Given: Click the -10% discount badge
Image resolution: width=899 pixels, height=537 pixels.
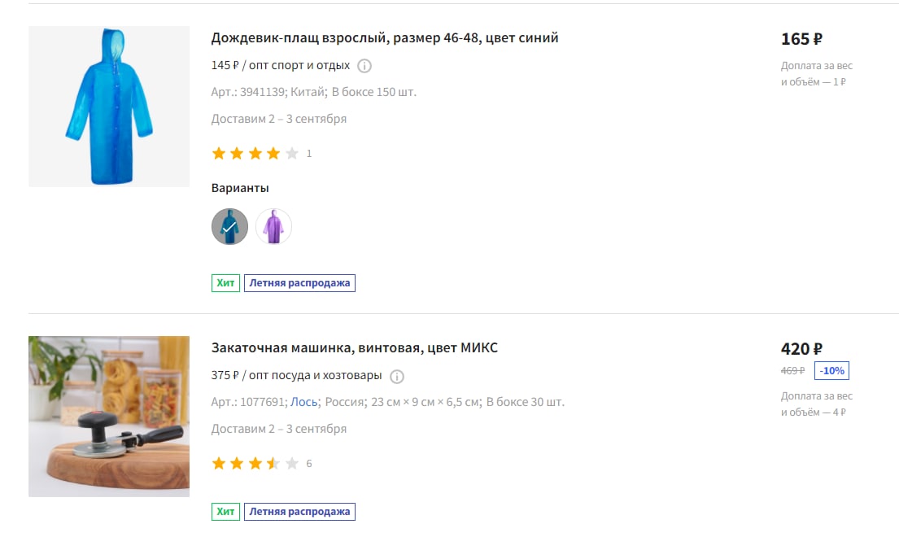Looking at the screenshot, I should [832, 371].
